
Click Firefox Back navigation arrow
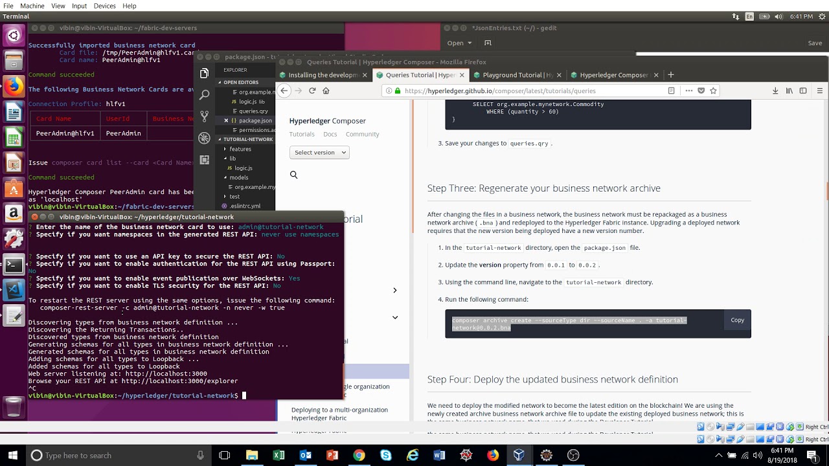pos(284,91)
